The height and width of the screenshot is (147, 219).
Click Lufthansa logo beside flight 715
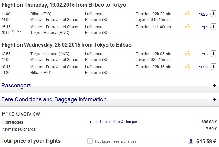pyautogui.click(x=188, y=54)
